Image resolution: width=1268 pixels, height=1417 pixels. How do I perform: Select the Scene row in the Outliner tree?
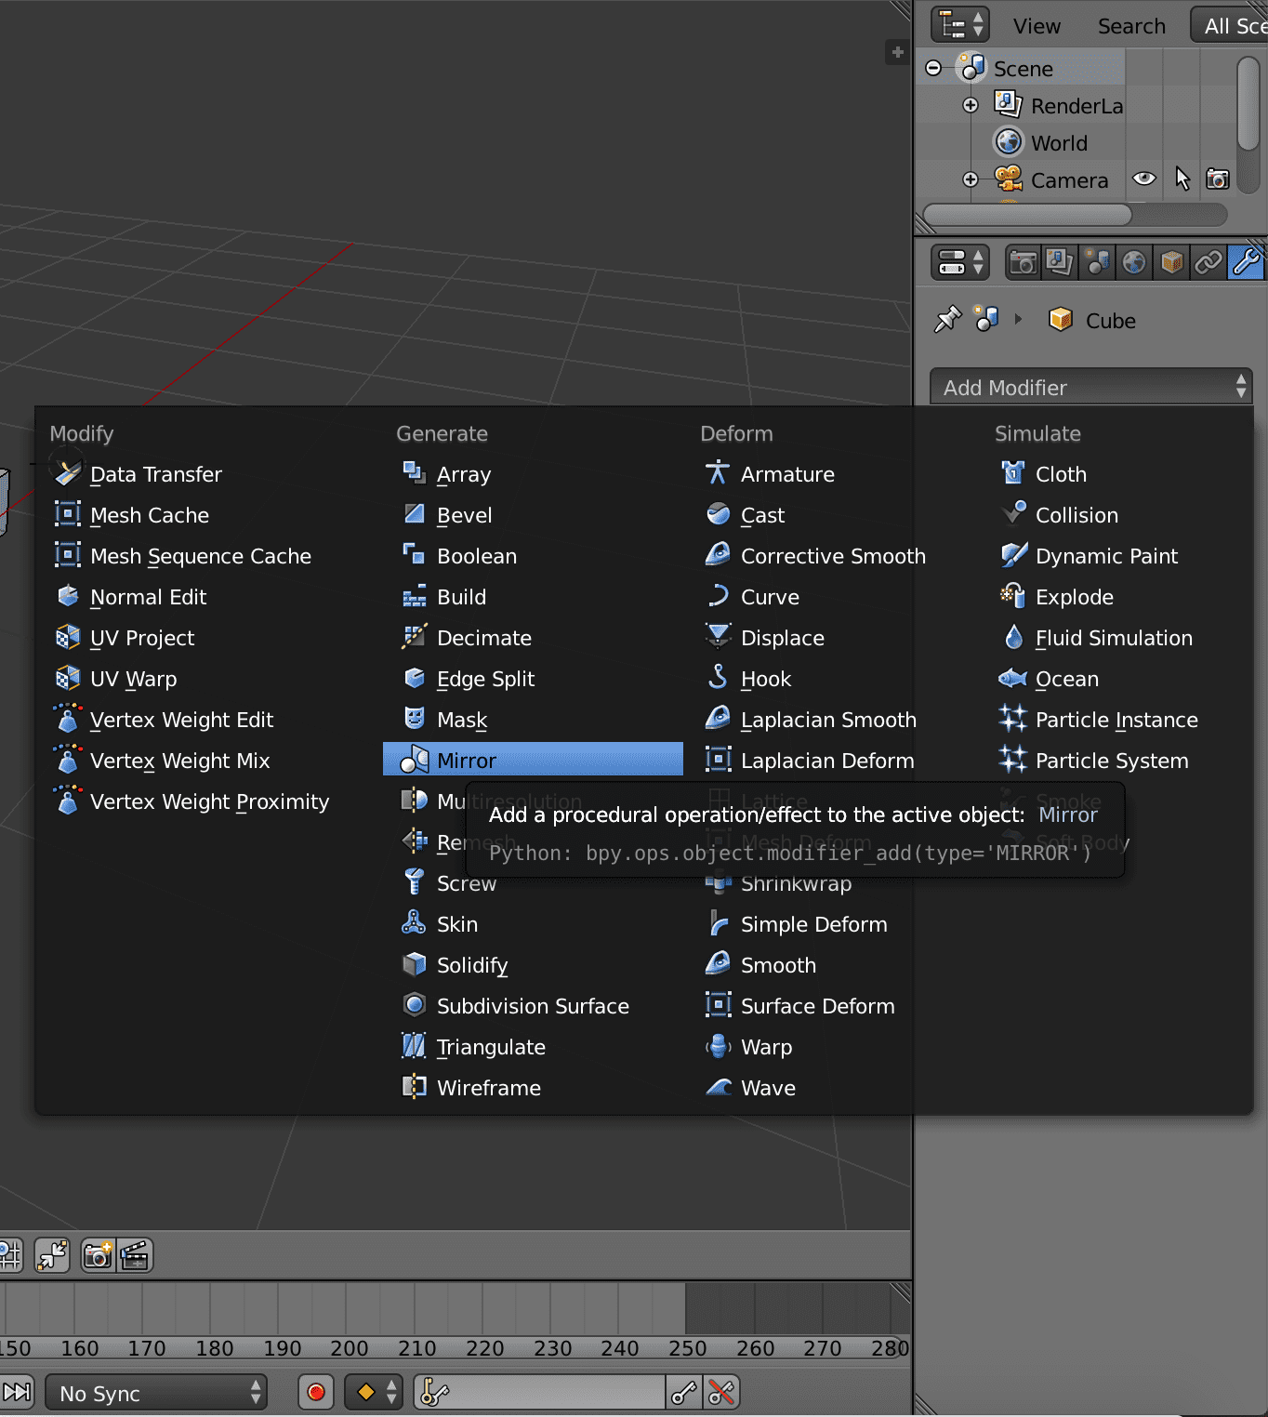(1023, 69)
